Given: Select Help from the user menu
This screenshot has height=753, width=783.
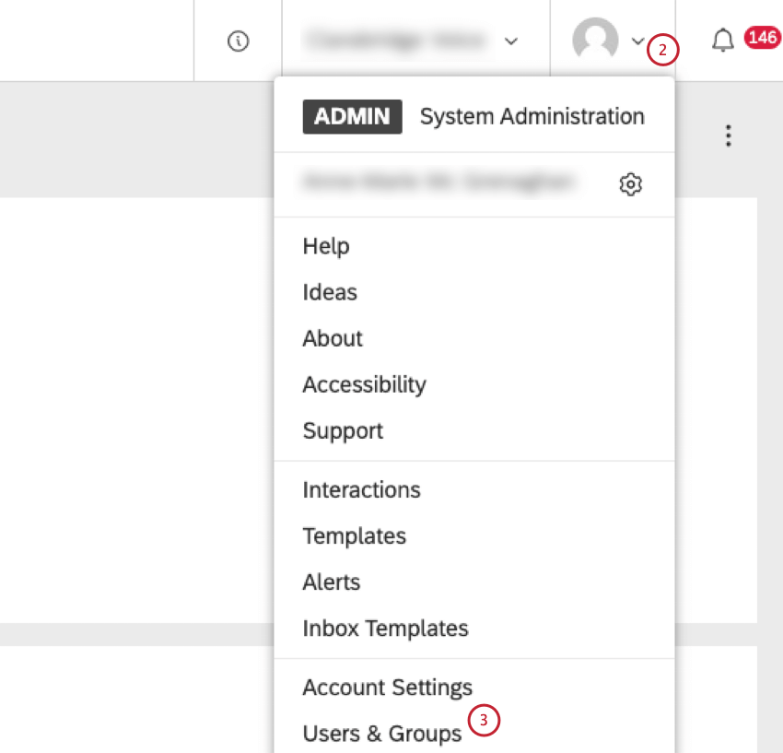Looking at the screenshot, I should pos(326,246).
